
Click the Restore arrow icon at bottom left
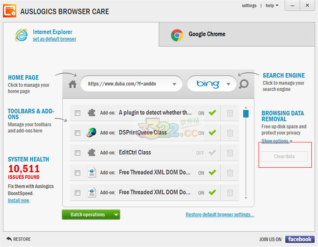click(9, 239)
